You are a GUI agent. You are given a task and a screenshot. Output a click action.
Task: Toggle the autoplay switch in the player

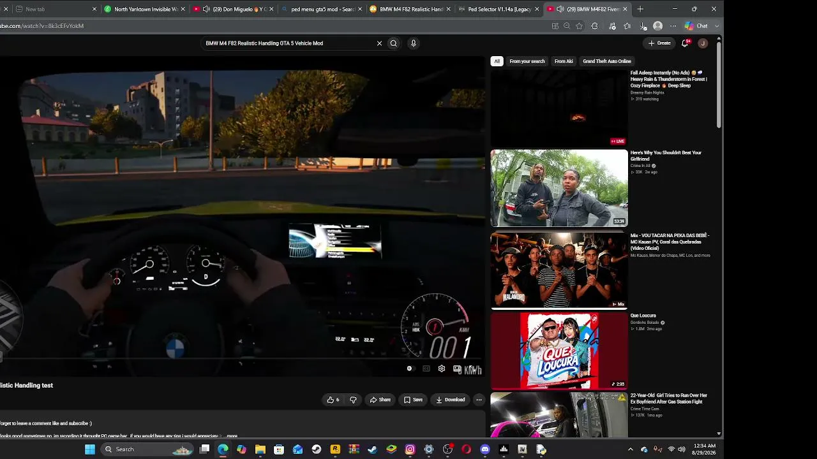[410, 368]
